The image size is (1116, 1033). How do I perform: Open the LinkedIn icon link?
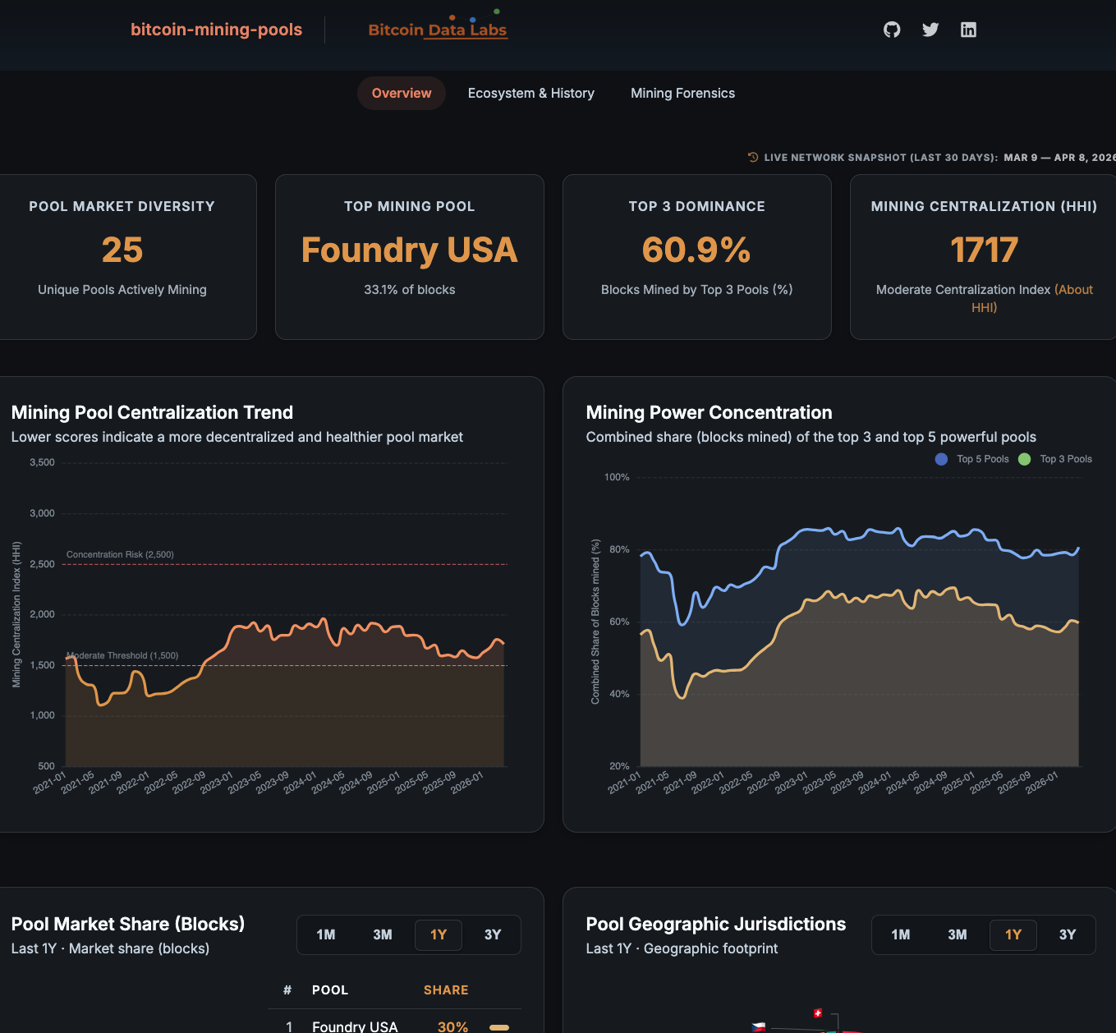[969, 30]
